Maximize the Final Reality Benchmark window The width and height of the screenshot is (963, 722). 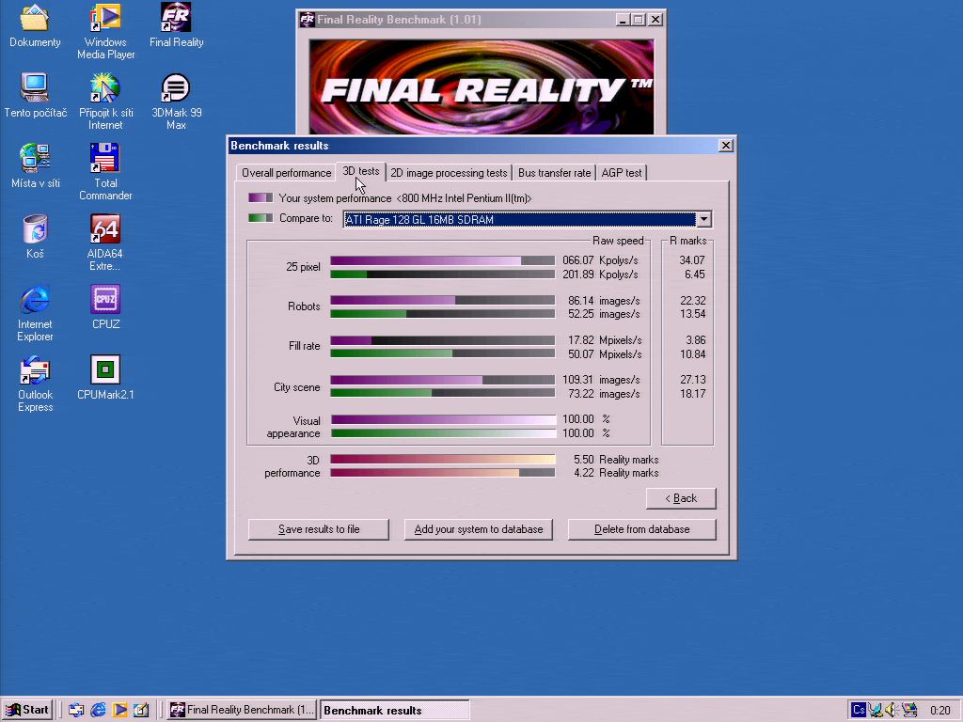point(639,20)
